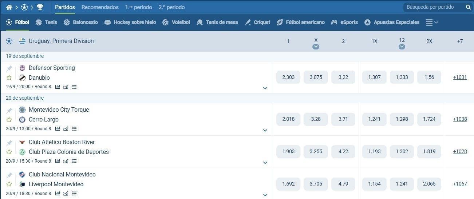Open statistics icon for Montevideo City Torque match
The height and width of the screenshot is (199, 474).
coord(58,129)
